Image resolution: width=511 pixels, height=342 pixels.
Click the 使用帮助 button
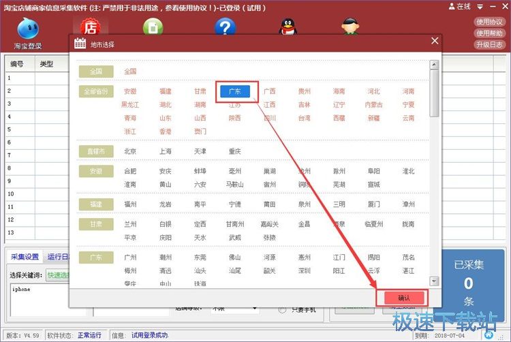489,33
